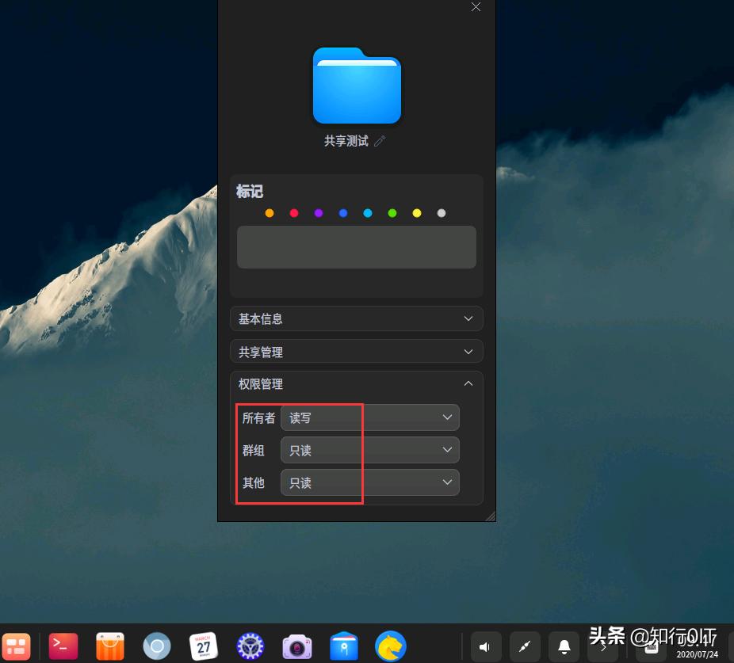Open the 所有者 读写 permission dropdown
The image size is (734, 663).
369,417
